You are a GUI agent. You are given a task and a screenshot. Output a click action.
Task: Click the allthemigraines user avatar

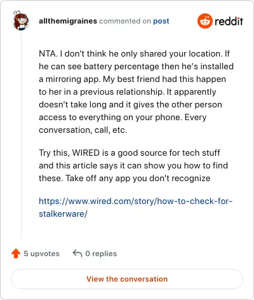[20, 20]
